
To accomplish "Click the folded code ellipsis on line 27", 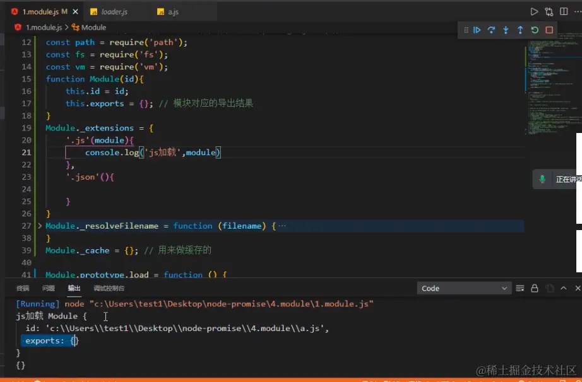I will (282, 226).
